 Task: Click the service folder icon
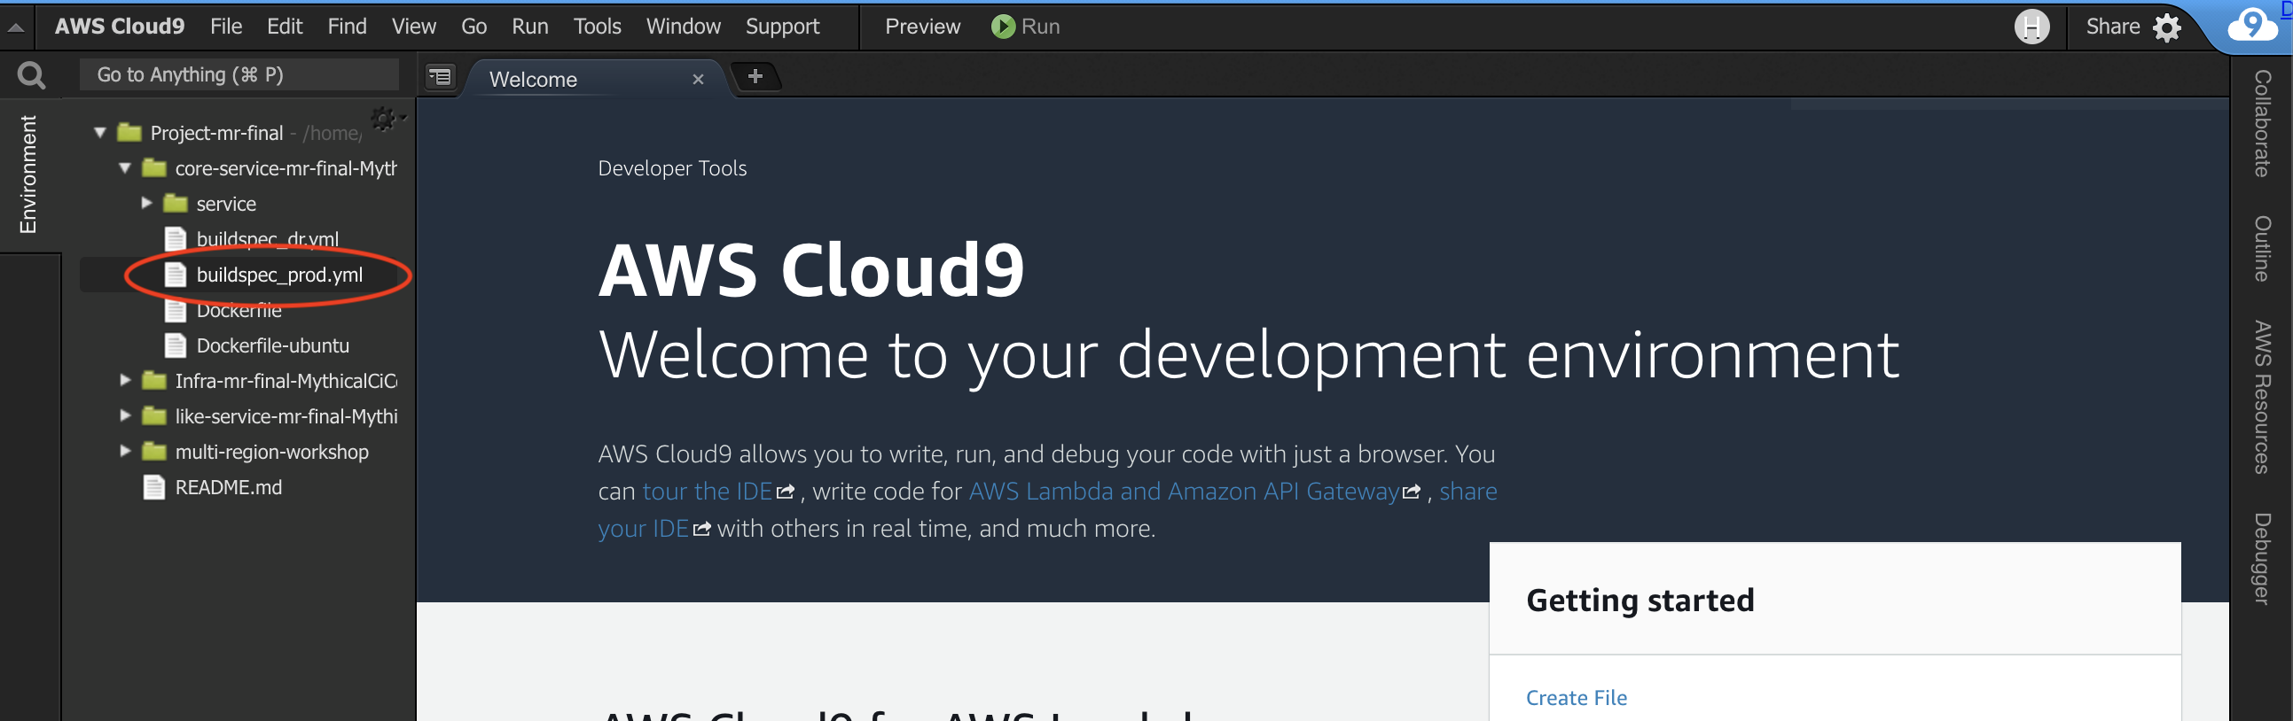click(176, 204)
